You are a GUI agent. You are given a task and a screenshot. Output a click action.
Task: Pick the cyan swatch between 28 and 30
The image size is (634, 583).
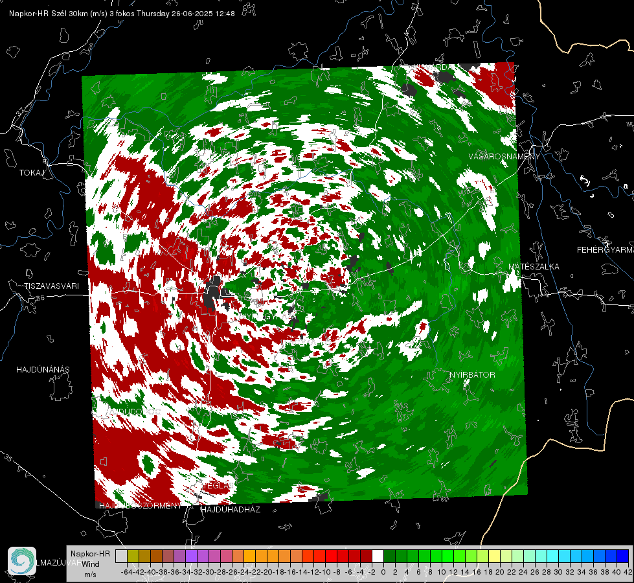point(553,556)
